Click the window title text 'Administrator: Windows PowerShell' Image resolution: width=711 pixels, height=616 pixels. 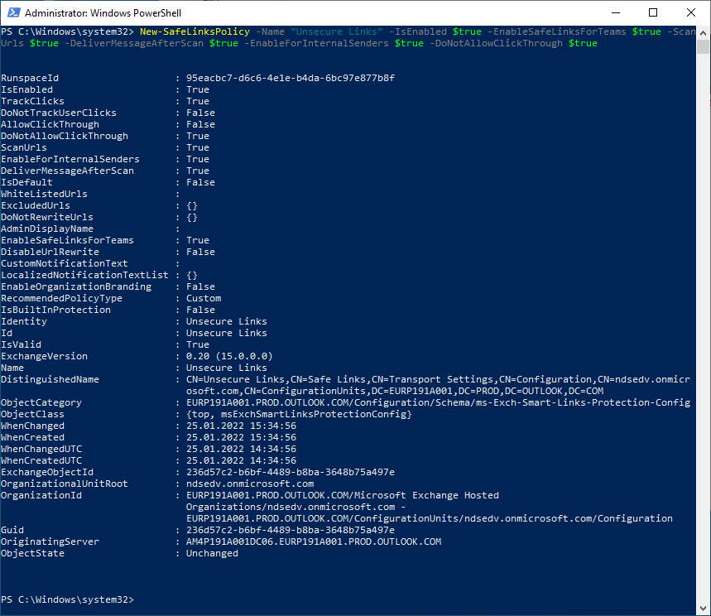(103, 13)
